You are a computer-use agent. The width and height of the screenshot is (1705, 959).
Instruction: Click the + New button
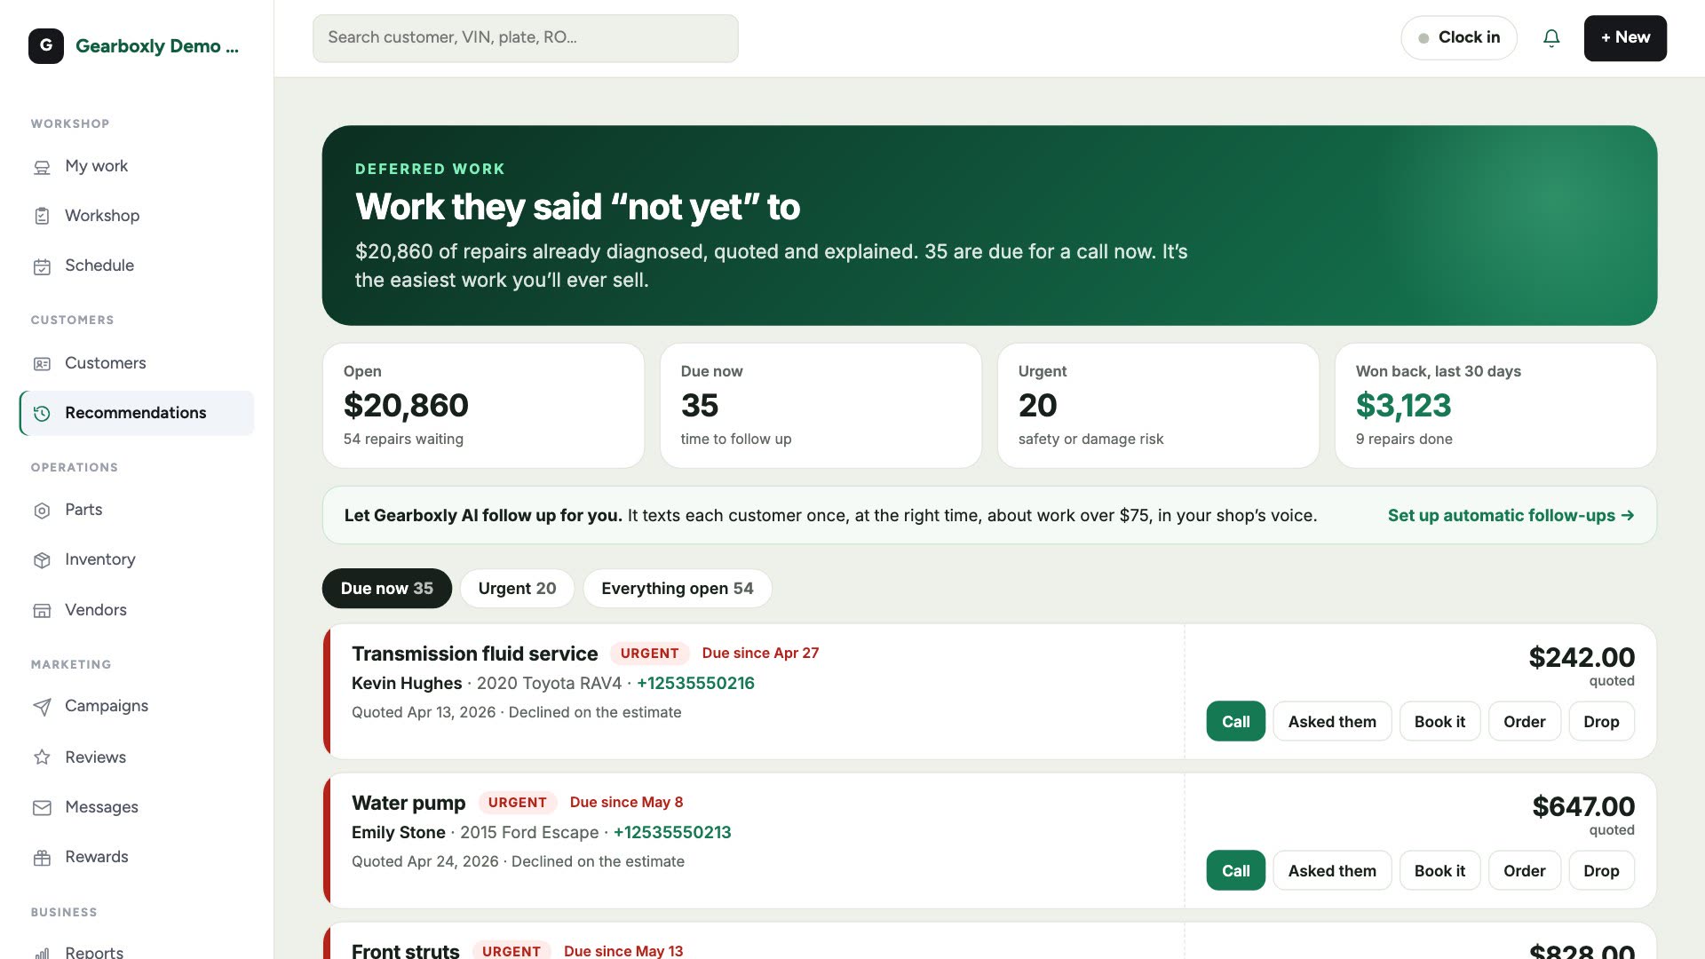[x=1625, y=38]
